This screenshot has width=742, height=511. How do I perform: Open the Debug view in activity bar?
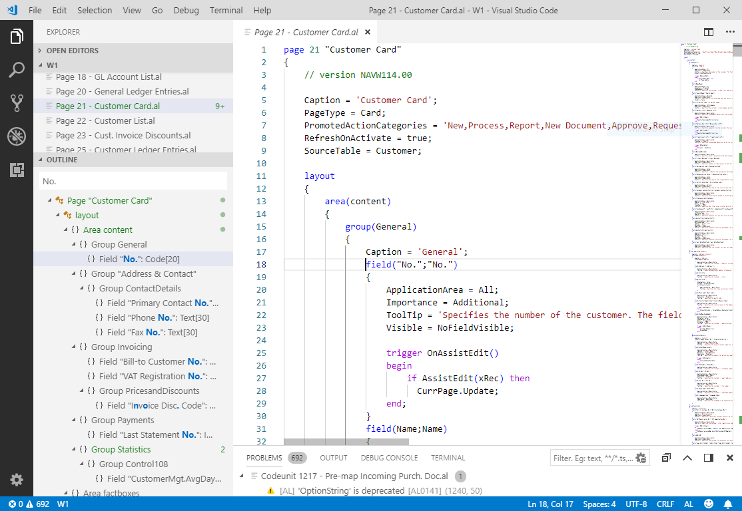17,136
